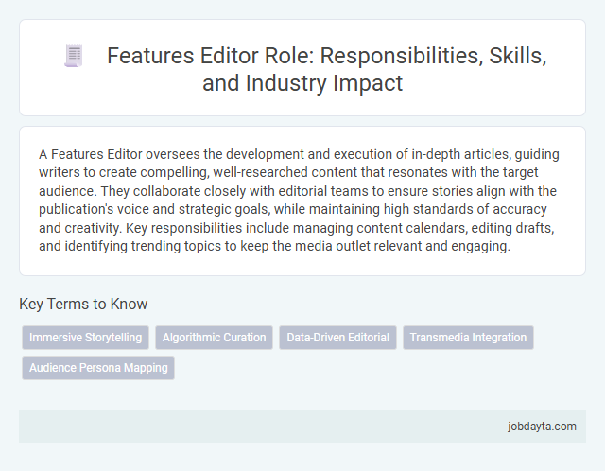The height and width of the screenshot is (471, 605).
Task: Click the Features Editor Role title heading
Action: (326, 69)
